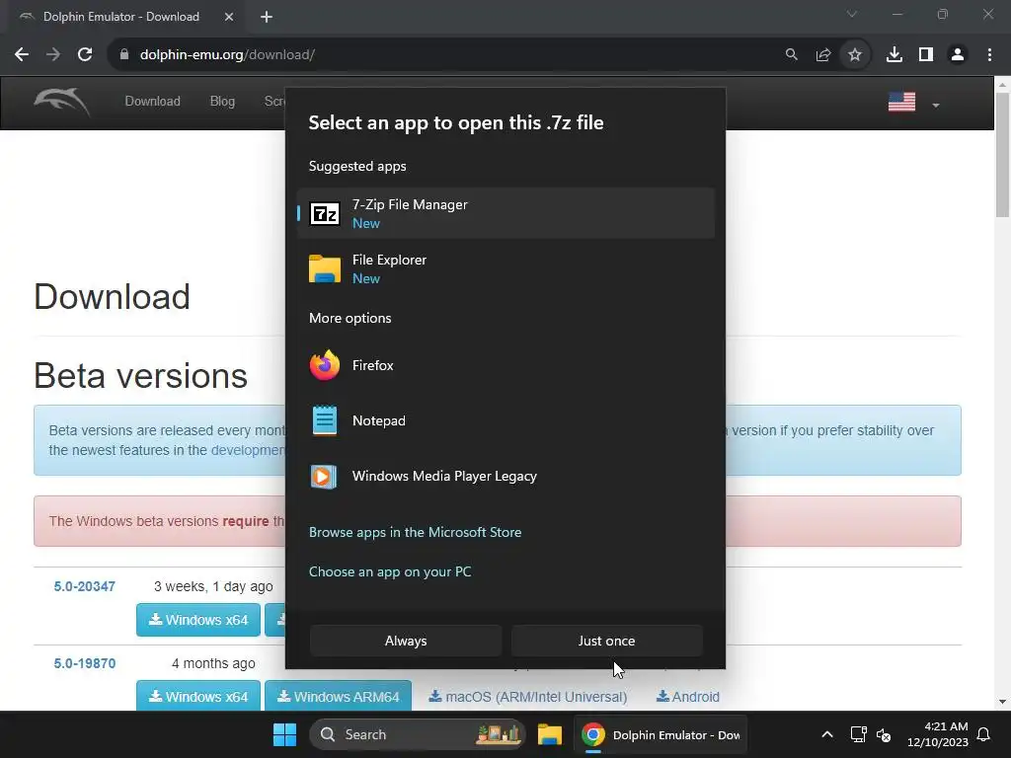The width and height of the screenshot is (1011, 758).
Task: Choose File Explorer to open the file
Action: click(505, 268)
